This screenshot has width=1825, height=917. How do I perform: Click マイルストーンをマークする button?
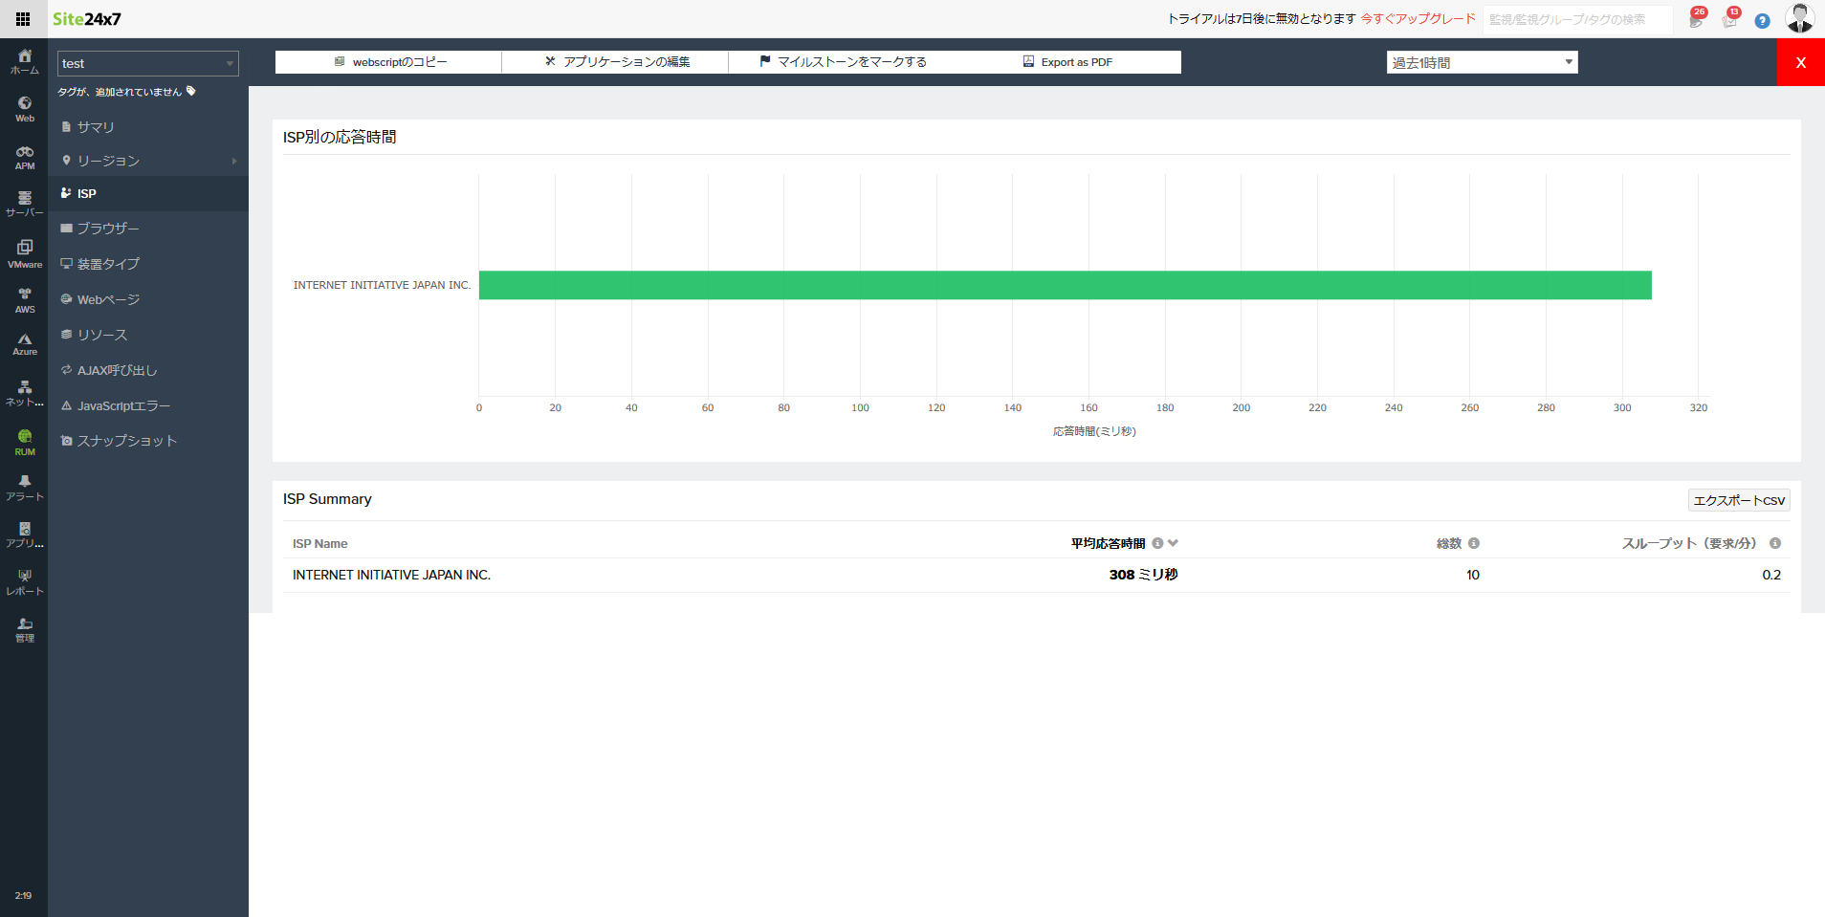(842, 62)
